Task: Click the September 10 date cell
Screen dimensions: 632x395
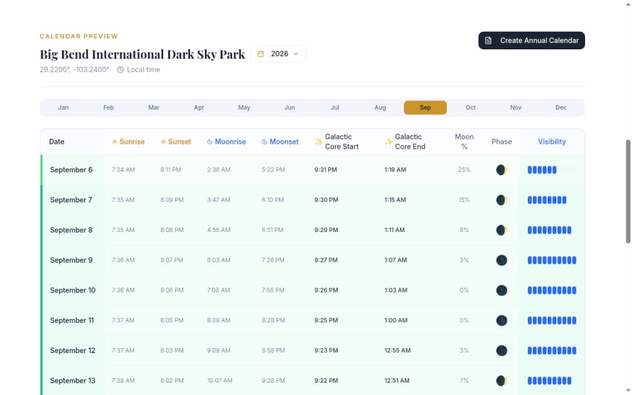Action: point(73,290)
